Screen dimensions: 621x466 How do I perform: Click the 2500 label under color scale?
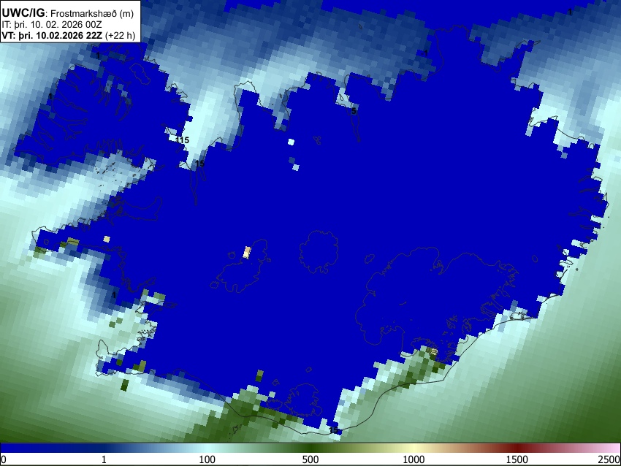609,459
